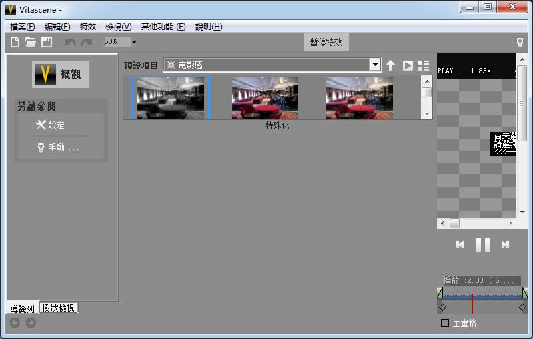Click the skip-to-end playback icon
533x339 pixels.
(x=505, y=244)
